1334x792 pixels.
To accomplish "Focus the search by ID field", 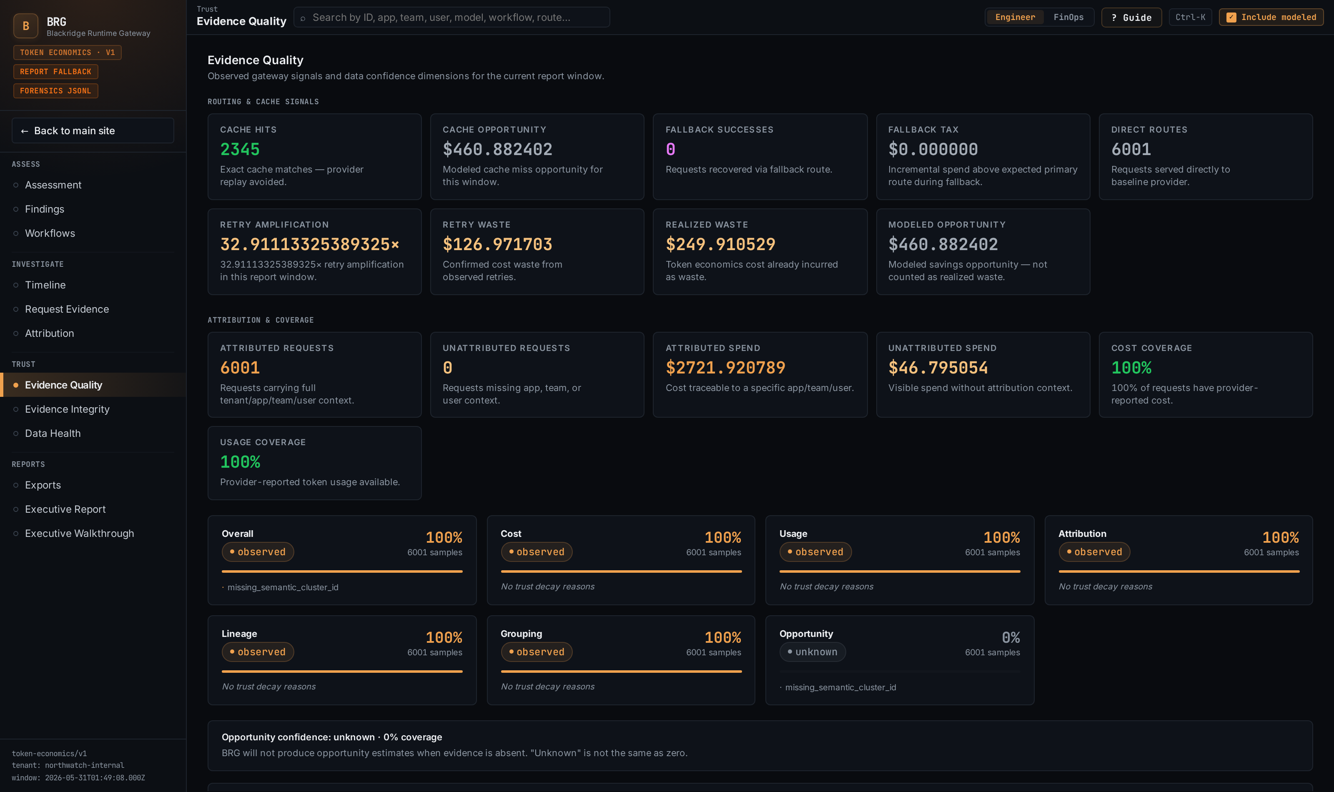I will tap(451, 17).
